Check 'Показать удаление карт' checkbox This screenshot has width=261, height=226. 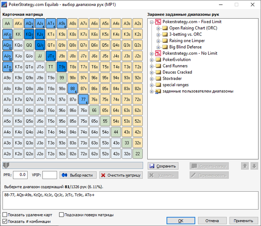pyautogui.click(x=5, y=215)
